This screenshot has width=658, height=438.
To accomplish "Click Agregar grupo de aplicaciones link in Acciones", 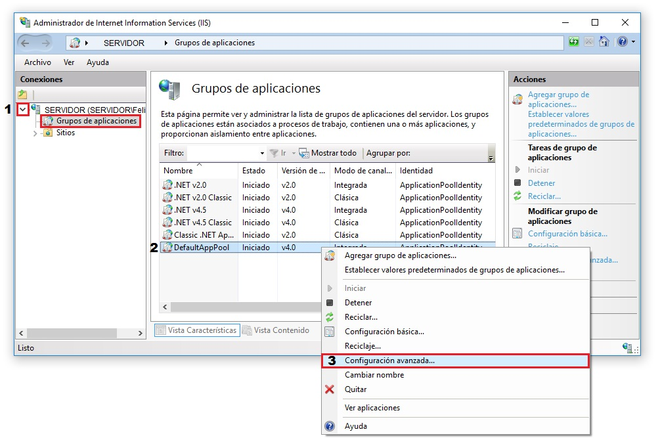I will pyautogui.click(x=558, y=99).
